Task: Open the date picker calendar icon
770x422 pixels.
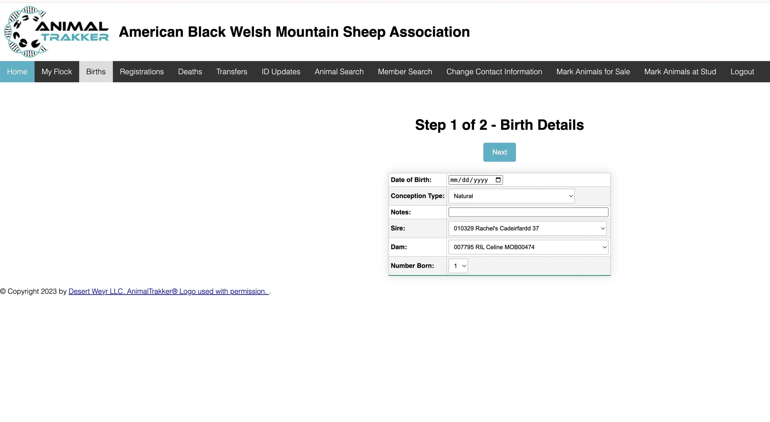Action: (498, 180)
